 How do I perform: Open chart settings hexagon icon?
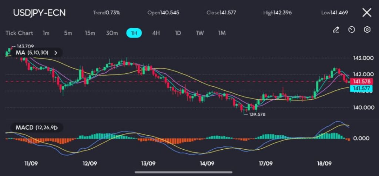click(367, 30)
